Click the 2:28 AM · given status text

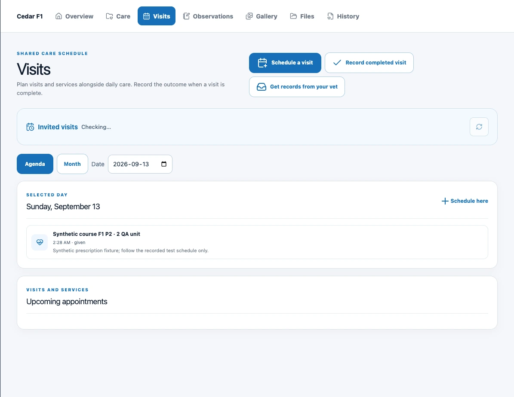(x=69, y=243)
